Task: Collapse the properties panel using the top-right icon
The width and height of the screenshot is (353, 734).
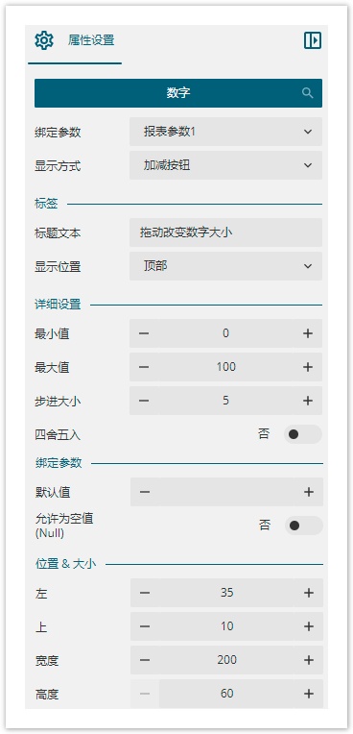Action: (x=313, y=40)
